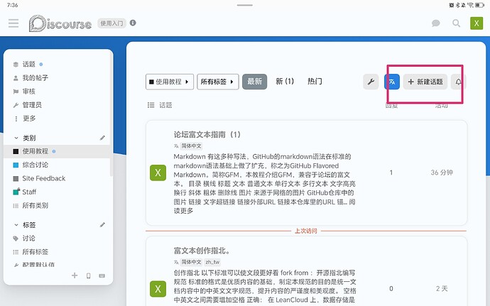Edit 类别 section with pencil icon
Viewport: 490px width, 306px height.
coord(102,138)
